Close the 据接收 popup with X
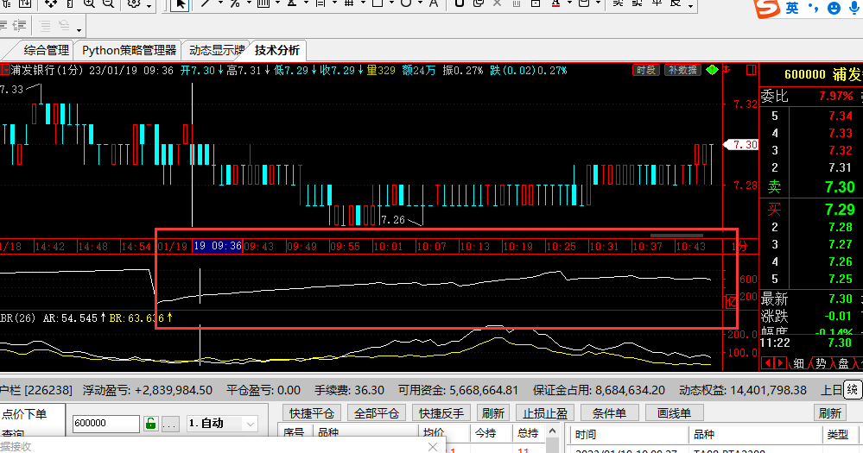863x453 pixels. click(433, 446)
